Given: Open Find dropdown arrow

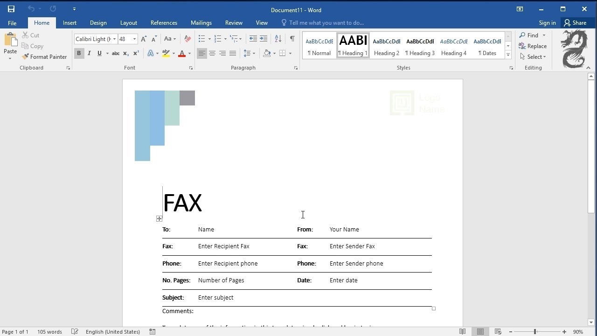Looking at the screenshot, I should point(544,35).
